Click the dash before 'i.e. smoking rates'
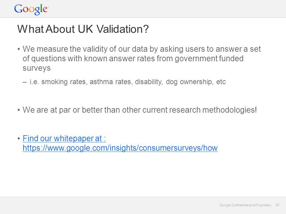Image resolution: width=286 pixels, height=214 pixels. pyautogui.click(x=25, y=82)
